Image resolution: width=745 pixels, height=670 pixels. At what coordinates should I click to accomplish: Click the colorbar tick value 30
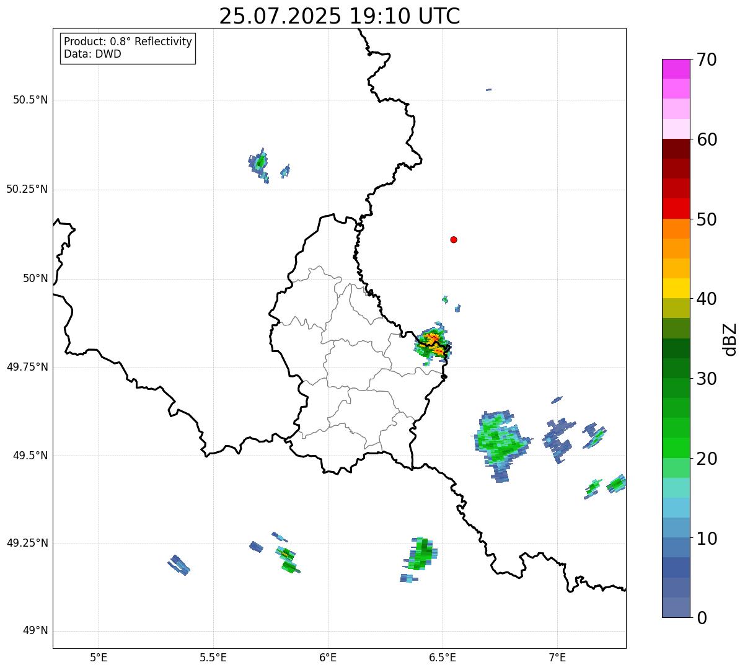pyautogui.click(x=707, y=379)
